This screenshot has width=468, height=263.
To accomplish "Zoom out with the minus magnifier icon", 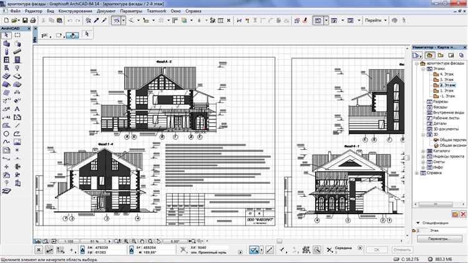I will 134,241.
